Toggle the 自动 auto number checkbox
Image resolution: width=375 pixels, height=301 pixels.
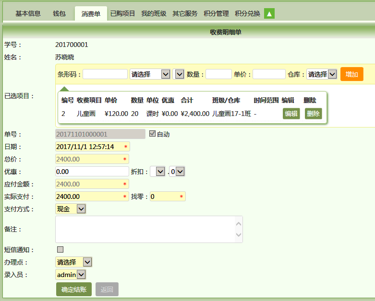[x=153, y=134]
